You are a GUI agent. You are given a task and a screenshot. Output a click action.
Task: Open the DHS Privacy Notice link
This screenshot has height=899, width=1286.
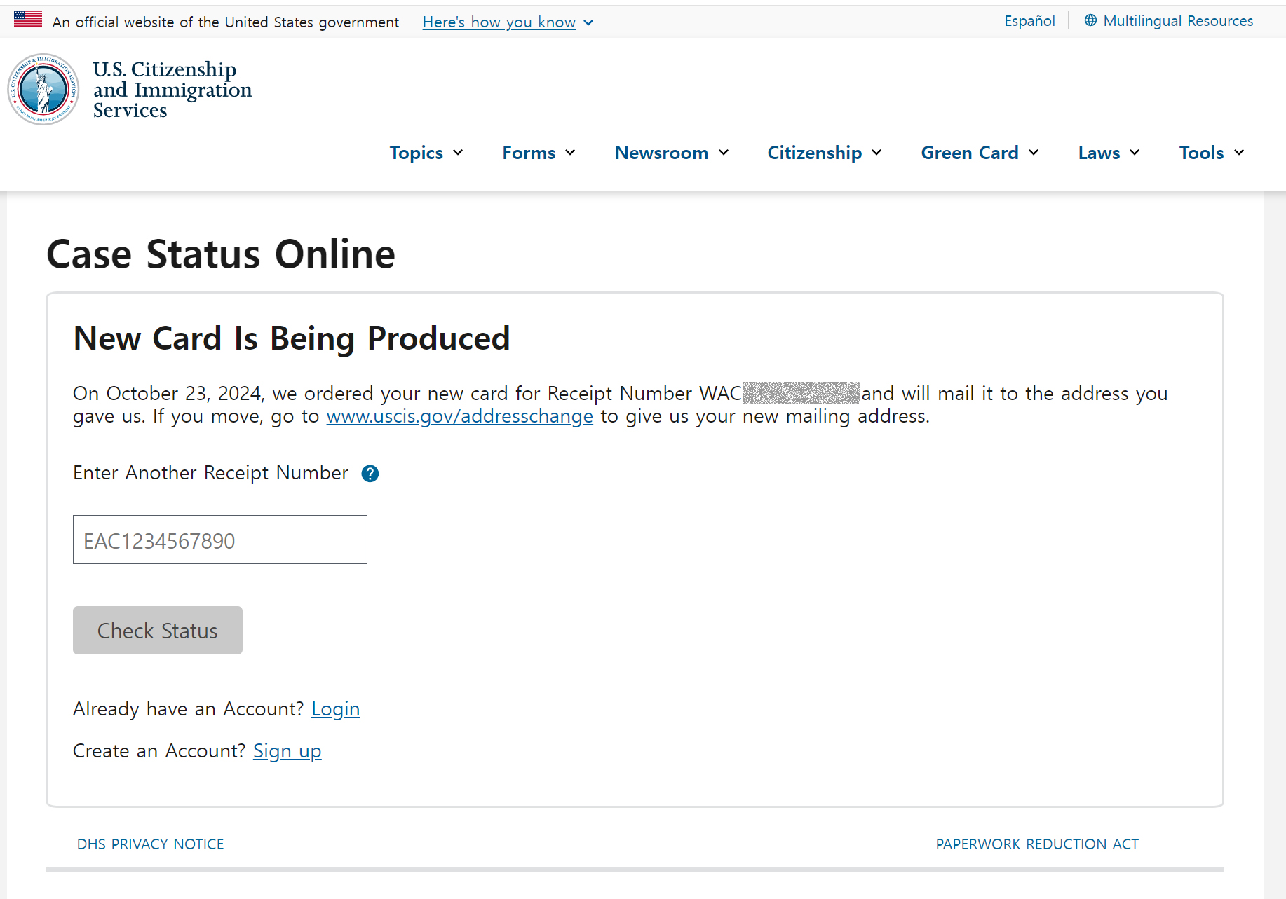pyautogui.click(x=151, y=844)
